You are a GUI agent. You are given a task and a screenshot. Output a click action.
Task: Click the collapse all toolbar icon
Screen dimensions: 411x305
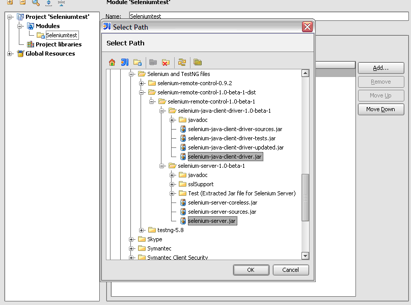61,3
